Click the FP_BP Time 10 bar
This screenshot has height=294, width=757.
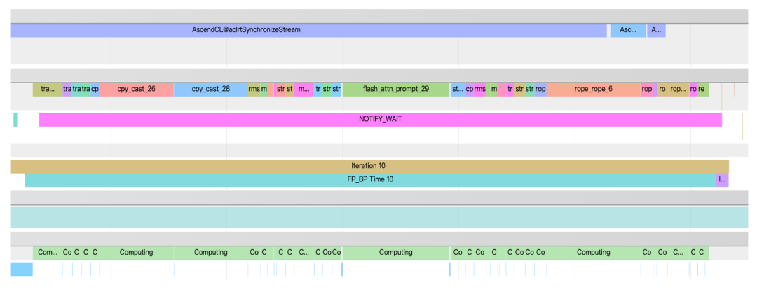coord(370,180)
